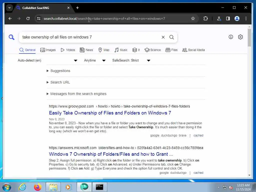Click the groovypost.com result URL

119,106
